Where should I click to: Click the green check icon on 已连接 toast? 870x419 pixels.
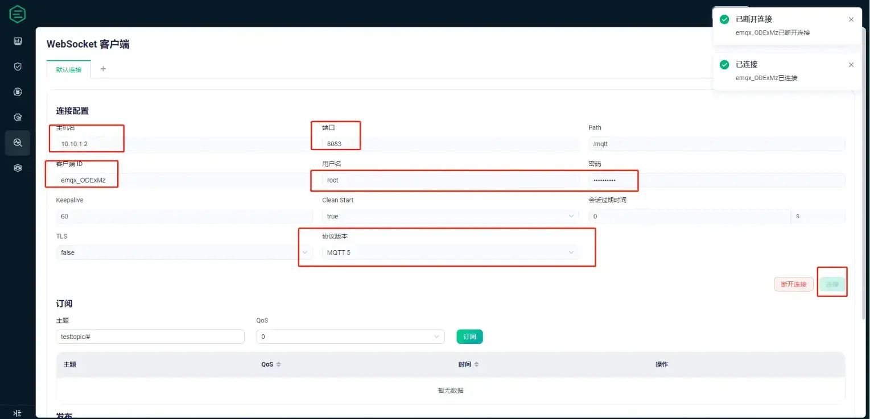point(724,65)
